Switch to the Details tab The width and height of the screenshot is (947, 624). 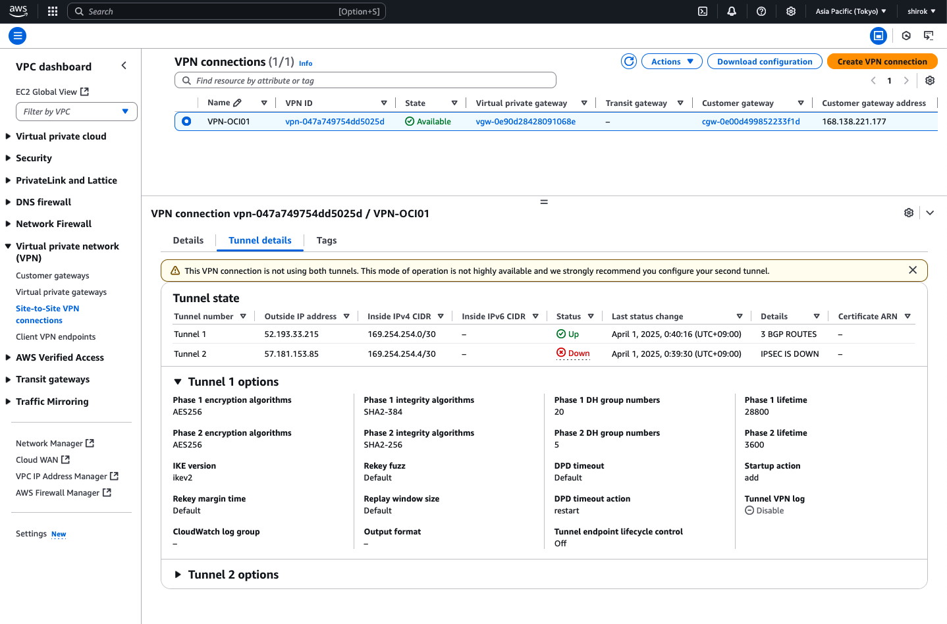[188, 240]
